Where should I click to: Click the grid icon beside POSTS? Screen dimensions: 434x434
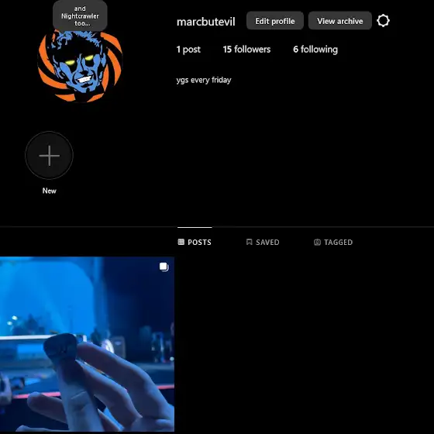(x=181, y=242)
